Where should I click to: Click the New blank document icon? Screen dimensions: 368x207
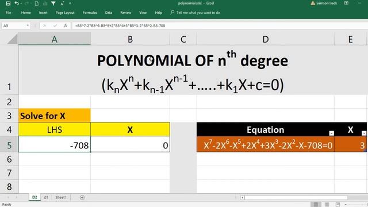pos(37,3)
